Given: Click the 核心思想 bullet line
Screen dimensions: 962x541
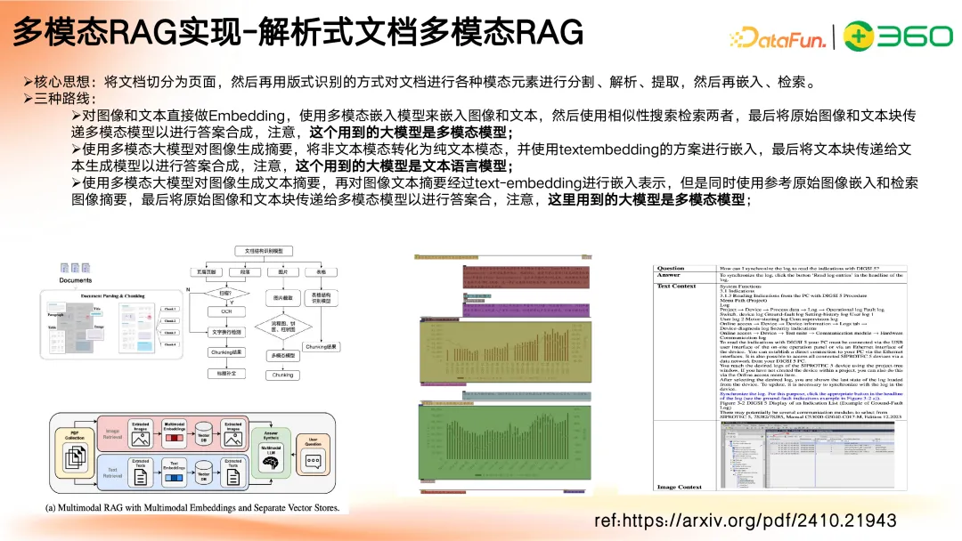Looking at the screenshot, I should pos(420,82).
